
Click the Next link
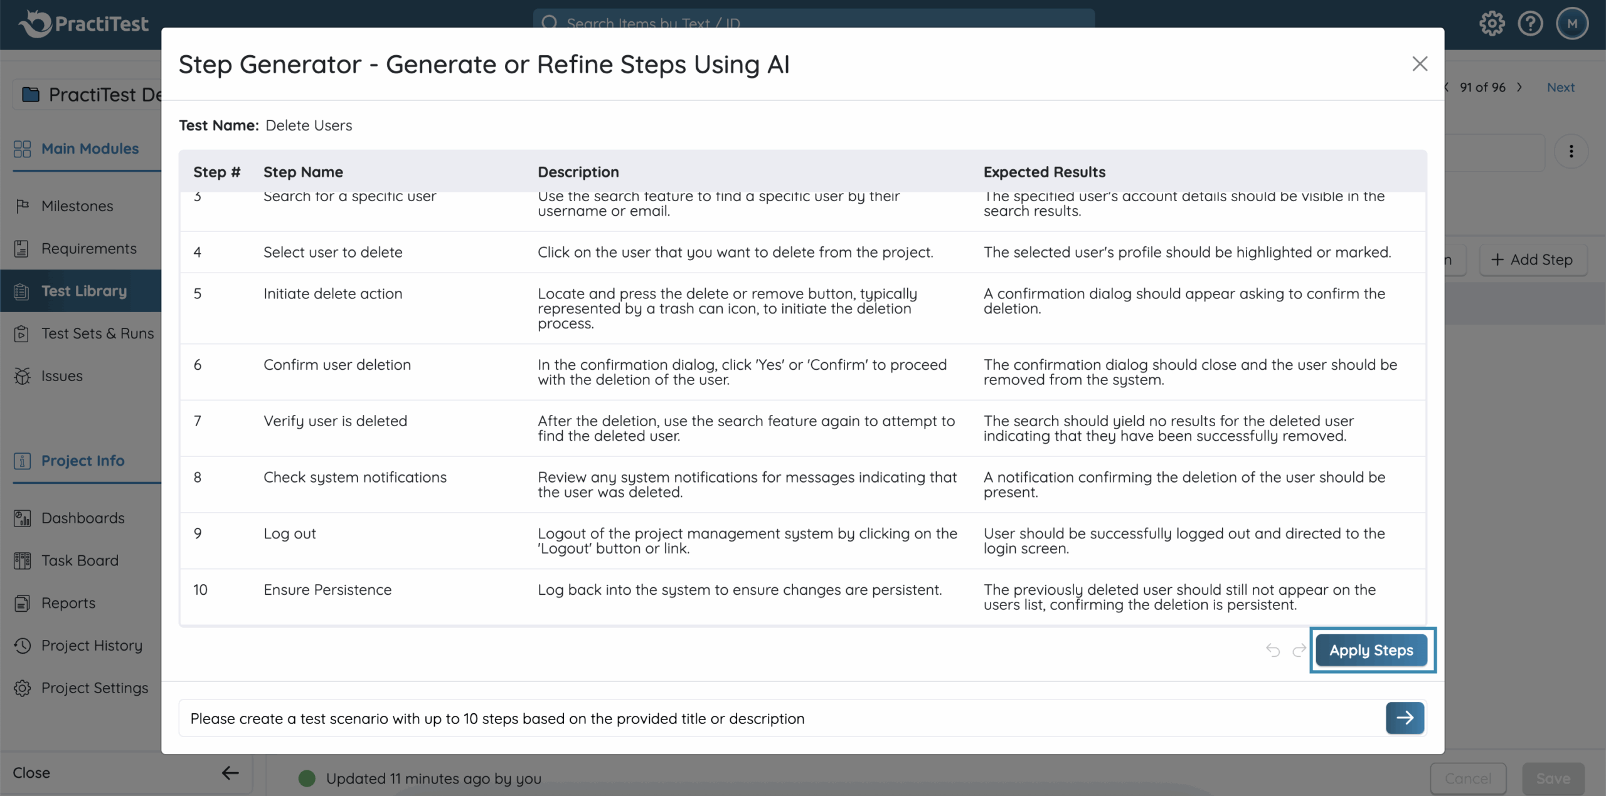[x=1560, y=87]
